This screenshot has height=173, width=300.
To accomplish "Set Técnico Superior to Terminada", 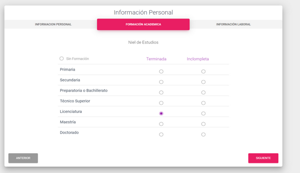I will pyautogui.click(x=161, y=103).
